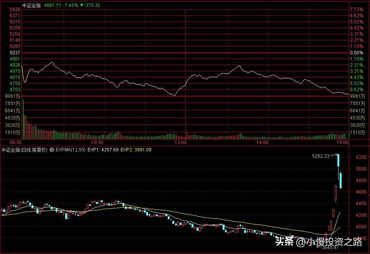Click the 5252.33 high price label
The width and height of the screenshot is (370, 254).
click(x=320, y=156)
